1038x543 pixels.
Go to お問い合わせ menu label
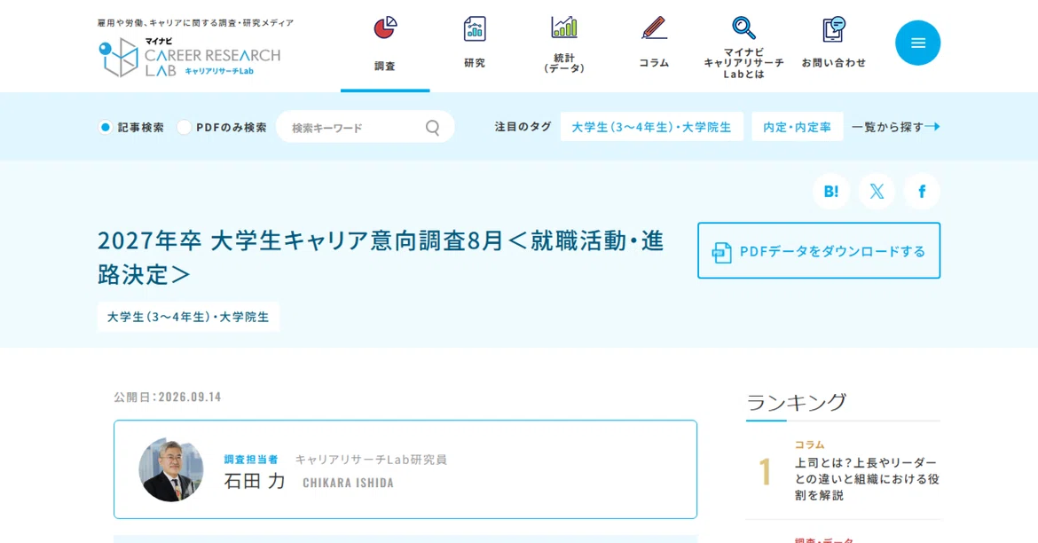pos(833,63)
